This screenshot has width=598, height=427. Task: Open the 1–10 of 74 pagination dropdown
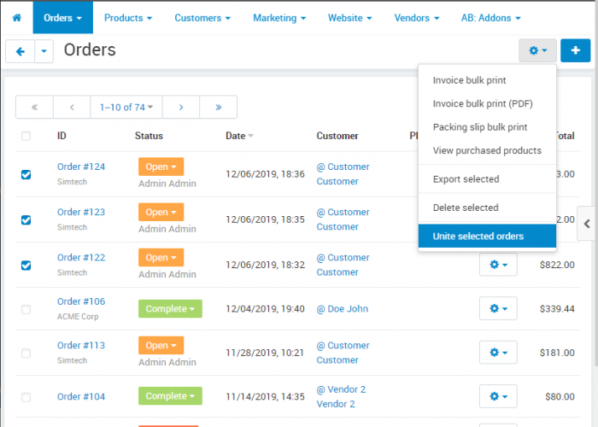tap(126, 107)
